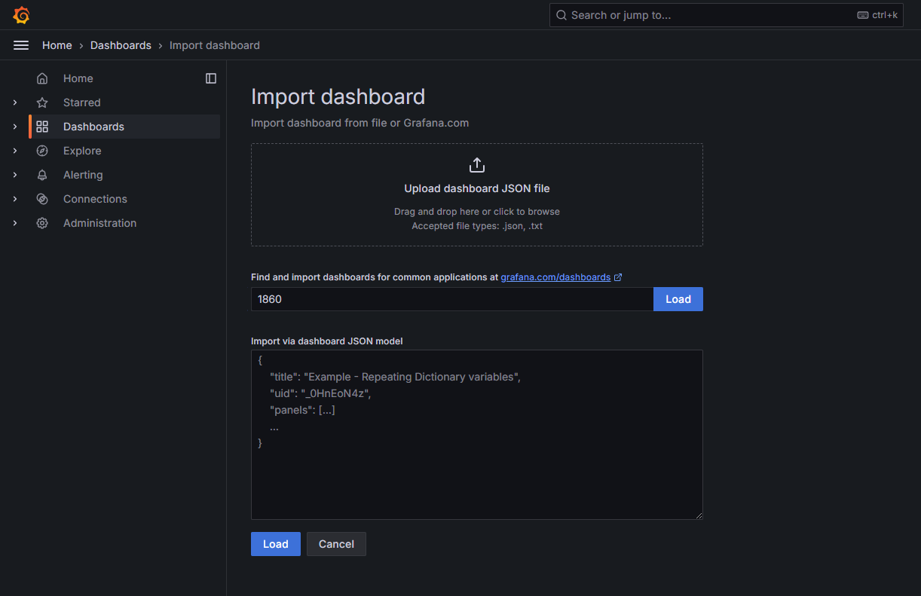The width and height of the screenshot is (921, 596).
Task: Click the Connections icon in sidebar
Action: [42, 199]
